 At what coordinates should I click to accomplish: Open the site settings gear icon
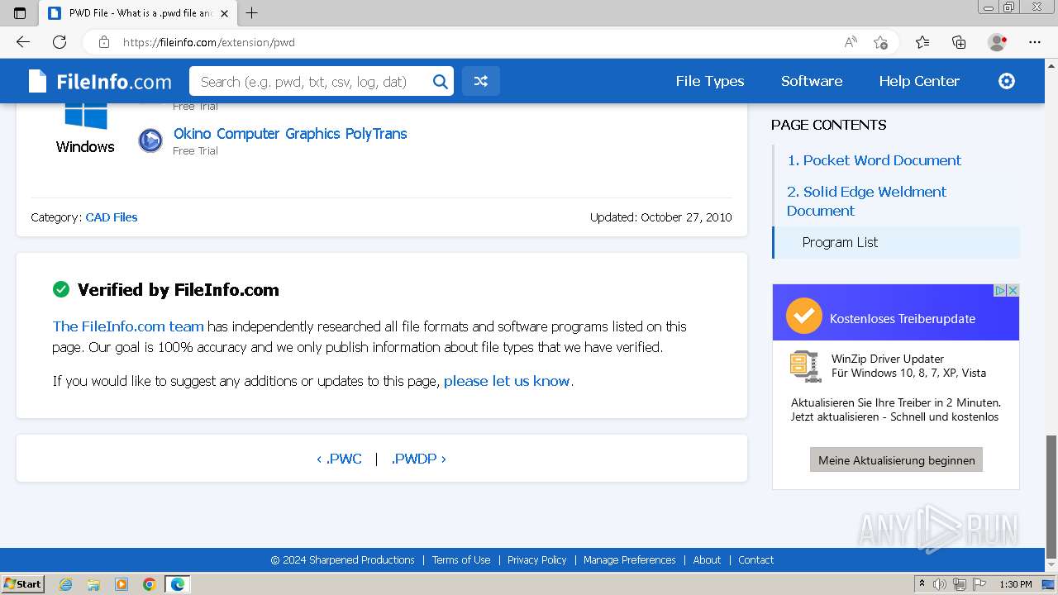pyautogui.click(x=1007, y=81)
